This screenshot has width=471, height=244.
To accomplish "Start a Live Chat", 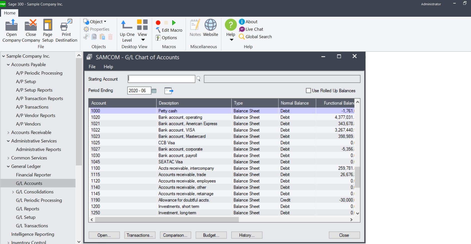I will tap(251, 29).
